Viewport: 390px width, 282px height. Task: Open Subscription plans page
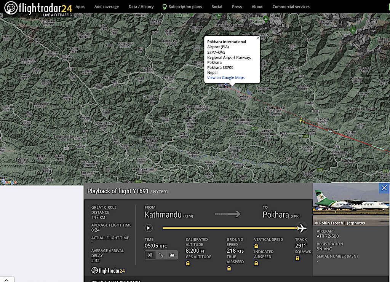(x=185, y=7)
